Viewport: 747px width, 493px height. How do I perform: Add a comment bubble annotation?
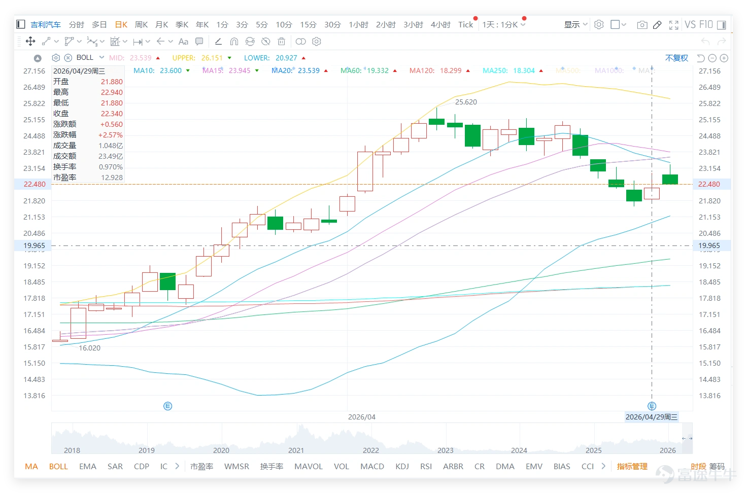(199, 41)
